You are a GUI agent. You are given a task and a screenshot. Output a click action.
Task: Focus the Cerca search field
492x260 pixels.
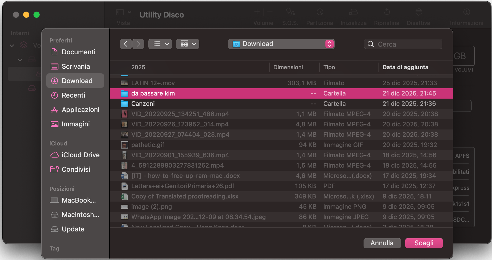pos(403,44)
